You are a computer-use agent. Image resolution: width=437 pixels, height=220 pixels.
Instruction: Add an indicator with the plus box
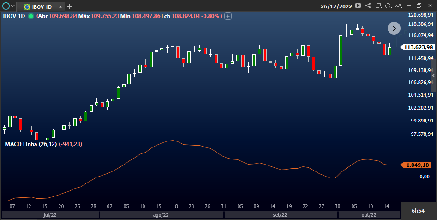click(x=228, y=16)
